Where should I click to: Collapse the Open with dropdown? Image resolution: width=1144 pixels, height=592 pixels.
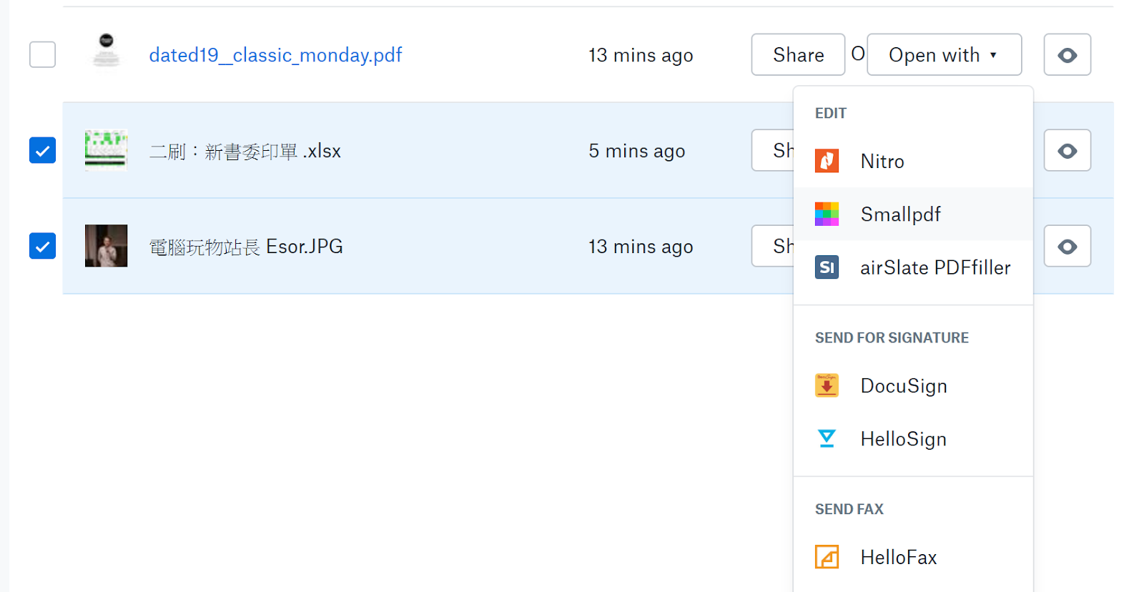[944, 55]
